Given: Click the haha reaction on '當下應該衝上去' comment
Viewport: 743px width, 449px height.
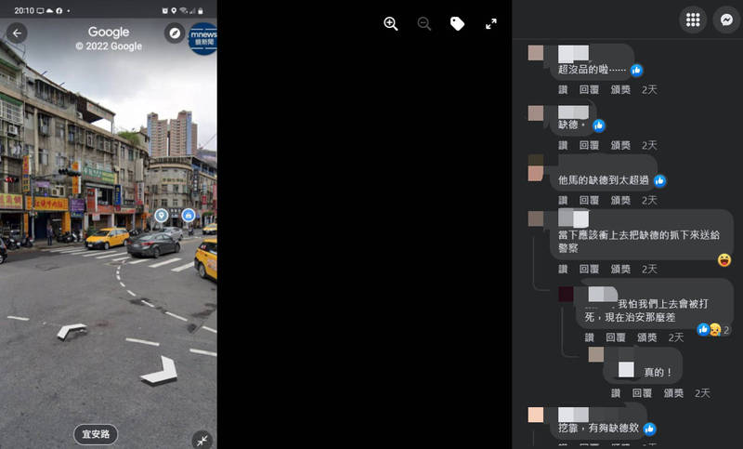Looking at the screenshot, I should (724, 260).
